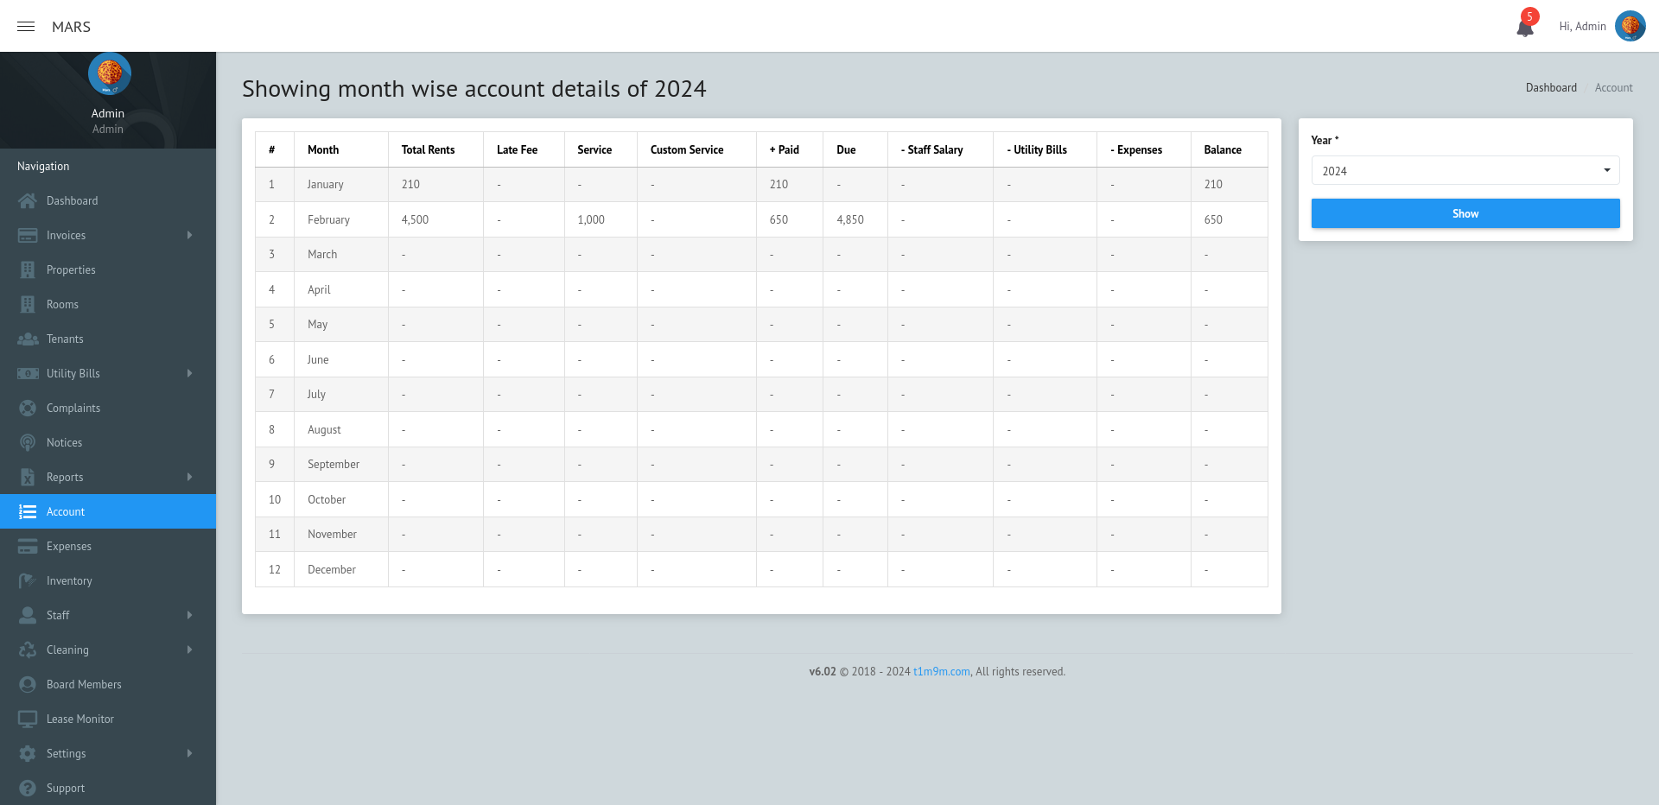Click the Board Members icon
Viewport: 1659px width, 805px height.
click(28, 684)
